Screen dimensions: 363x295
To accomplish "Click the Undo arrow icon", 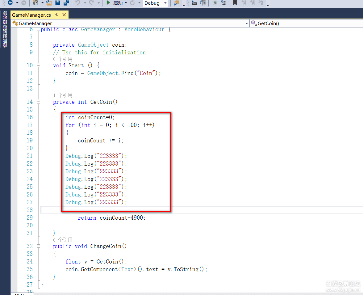I will click(x=78, y=3).
